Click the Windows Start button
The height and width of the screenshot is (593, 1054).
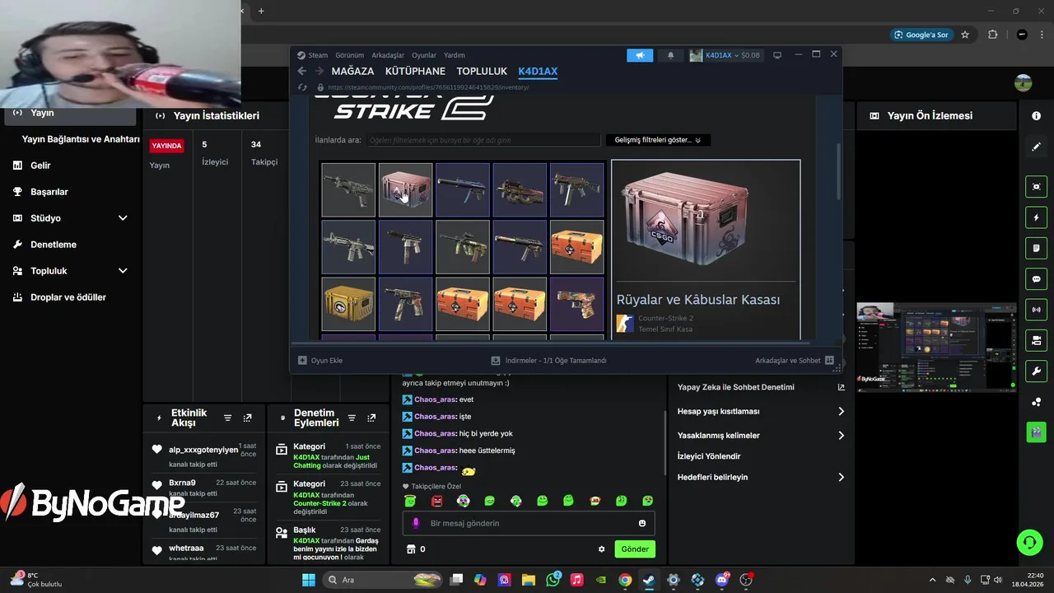pyautogui.click(x=308, y=580)
